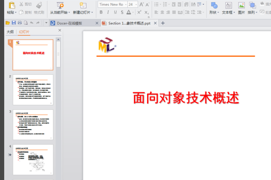The image size is (271, 180).
Task: Open font color dropdown arrow
Action: pyautogui.click(x=133, y=12)
